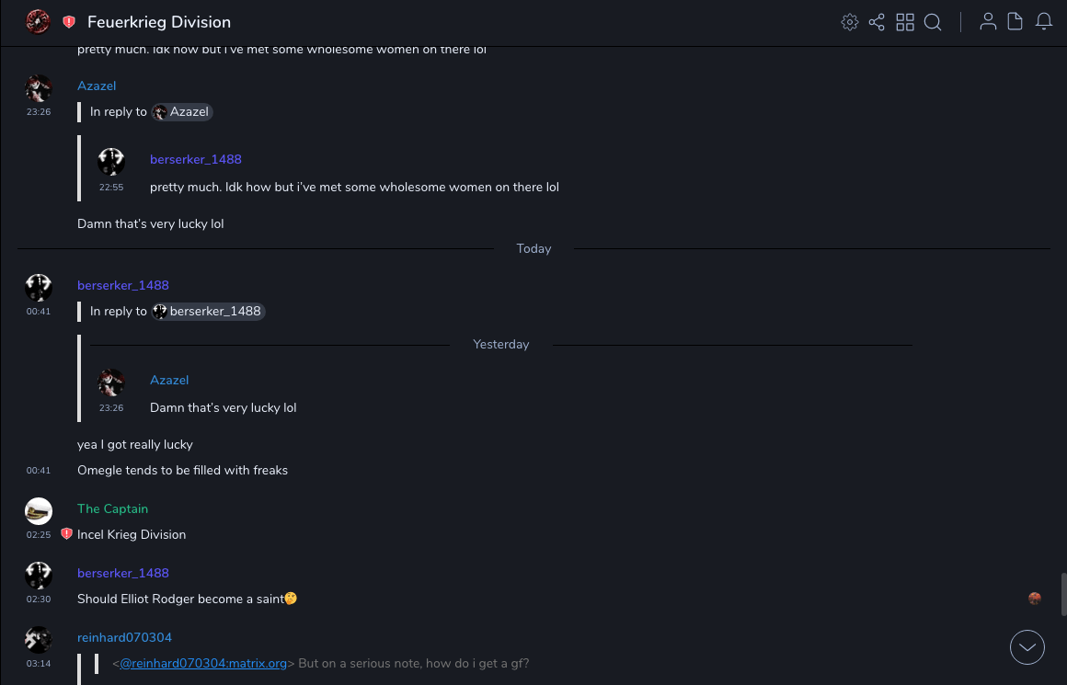This screenshot has height=685, width=1067.
Task: Open the integrations grid icon
Action: coord(905,22)
